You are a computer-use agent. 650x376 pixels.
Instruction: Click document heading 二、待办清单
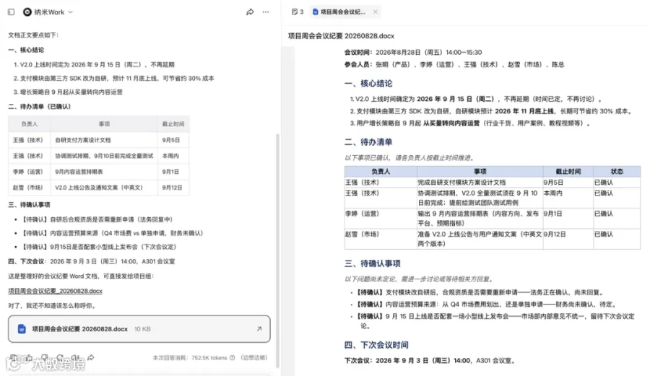[x=368, y=142]
